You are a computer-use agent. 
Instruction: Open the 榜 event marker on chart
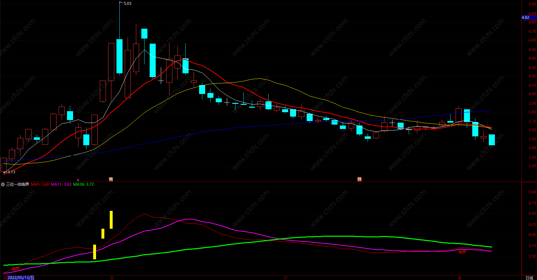(x=111, y=179)
